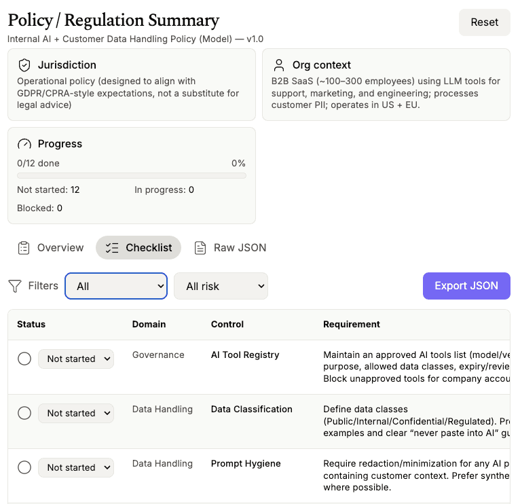The width and height of the screenshot is (520, 504).
Task: Open status dropdown for AI Tool Registry
Action: (76, 359)
